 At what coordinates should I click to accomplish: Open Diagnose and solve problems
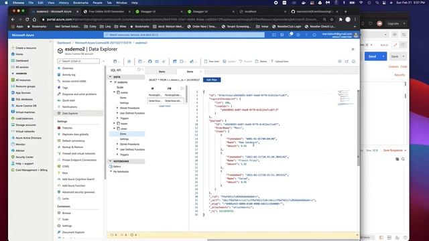click(76, 94)
